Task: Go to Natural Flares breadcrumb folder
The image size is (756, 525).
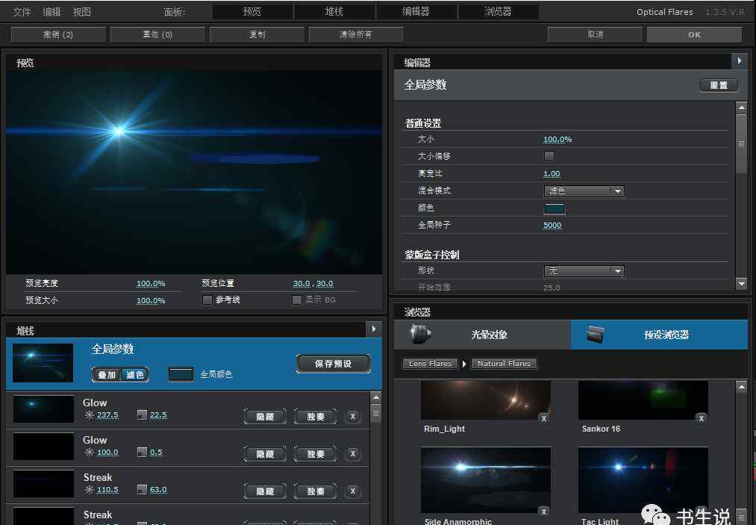Action: pyautogui.click(x=504, y=364)
